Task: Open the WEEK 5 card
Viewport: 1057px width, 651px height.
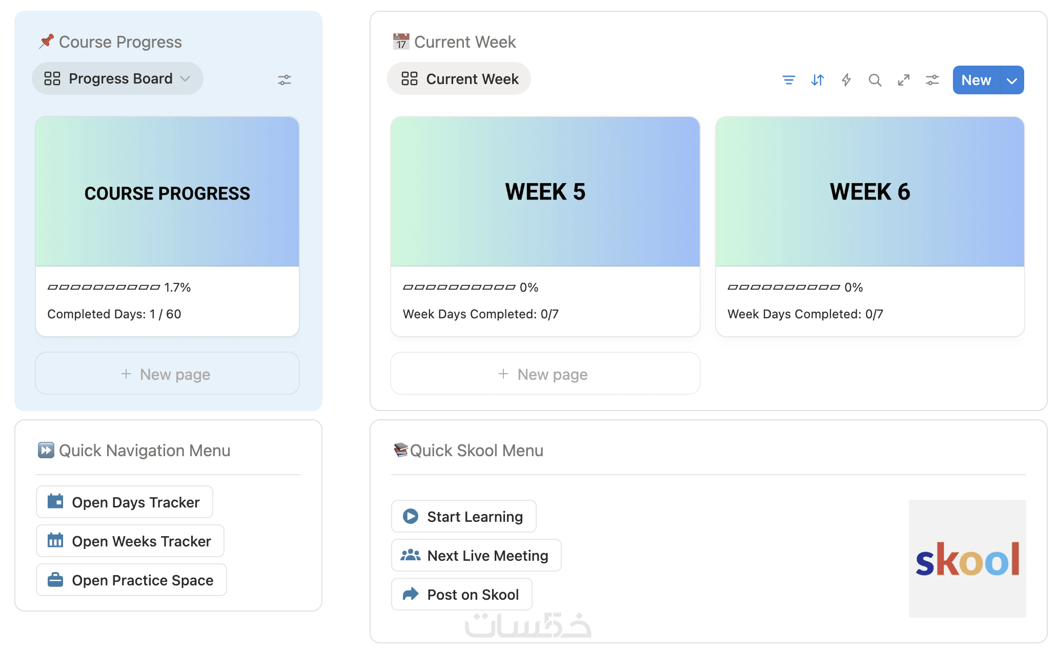Action: click(x=545, y=226)
